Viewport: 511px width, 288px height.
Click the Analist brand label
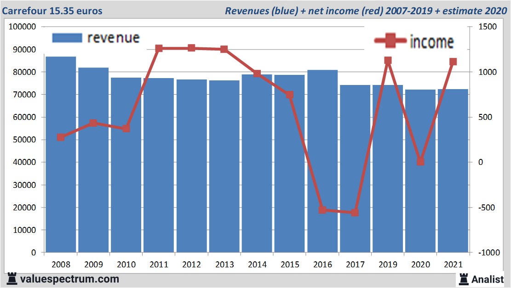[x=488, y=279]
